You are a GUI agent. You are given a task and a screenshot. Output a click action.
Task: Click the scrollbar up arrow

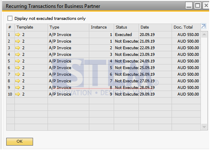point(204,34)
